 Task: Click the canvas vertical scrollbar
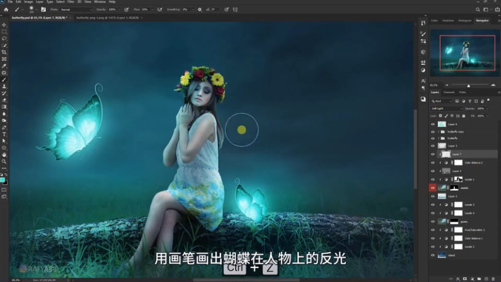[415, 149]
